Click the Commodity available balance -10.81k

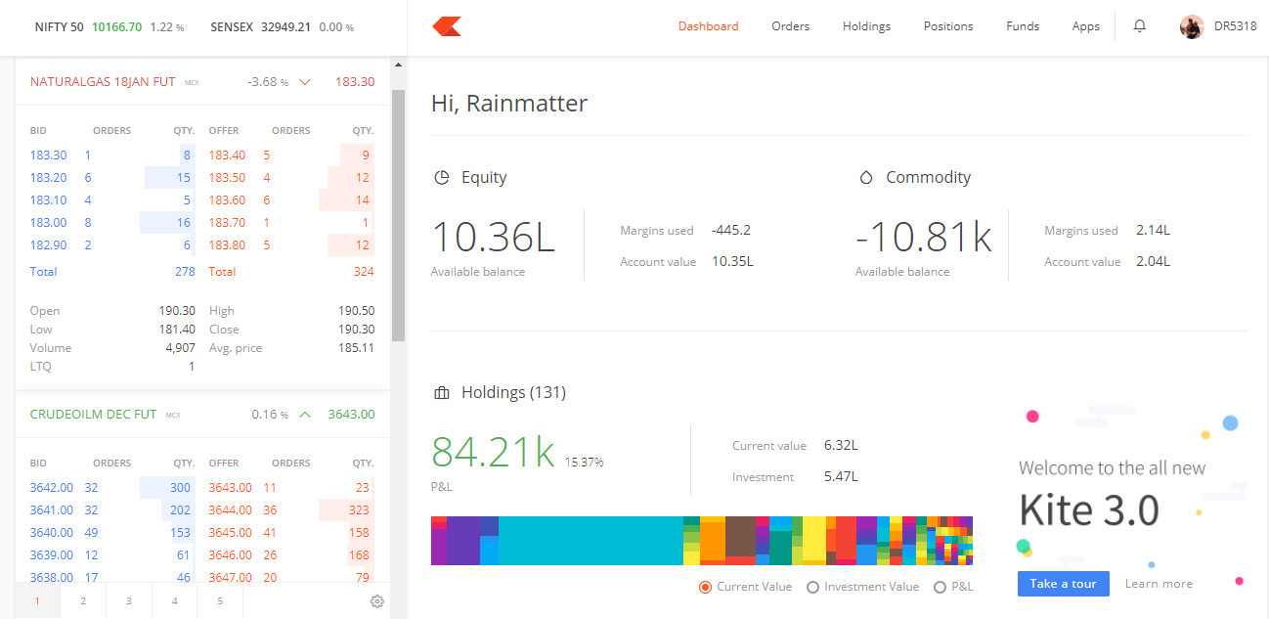[923, 238]
